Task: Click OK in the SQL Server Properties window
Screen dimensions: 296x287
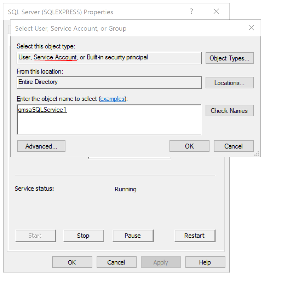Action: (x=72, y=262)
